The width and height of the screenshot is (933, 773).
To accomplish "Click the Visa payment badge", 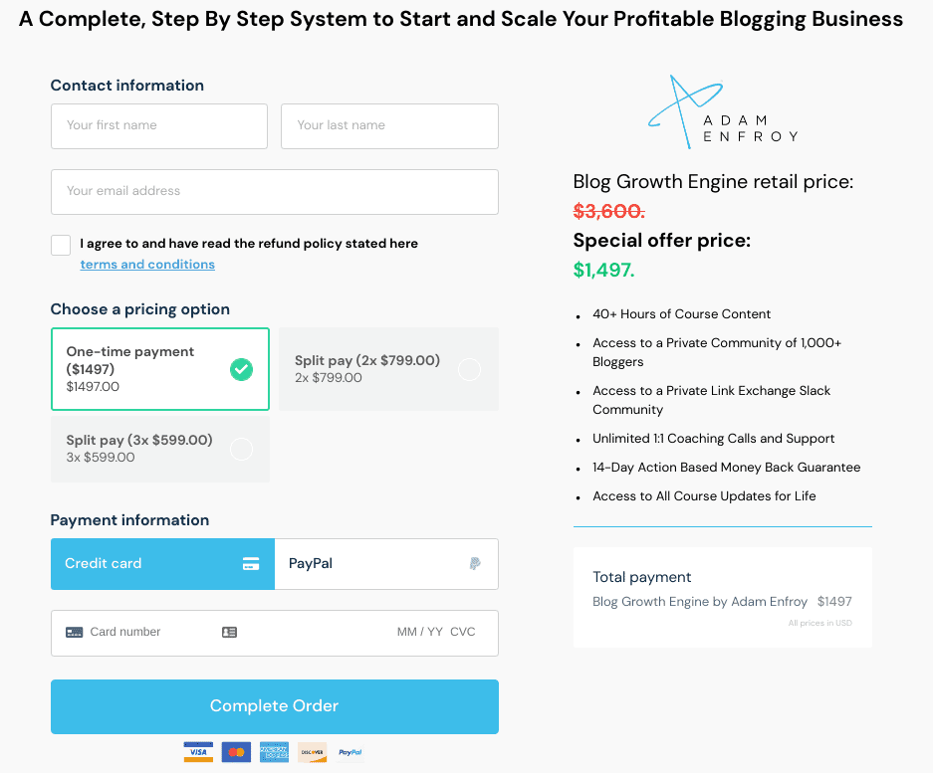I will [x=198, y=752].
